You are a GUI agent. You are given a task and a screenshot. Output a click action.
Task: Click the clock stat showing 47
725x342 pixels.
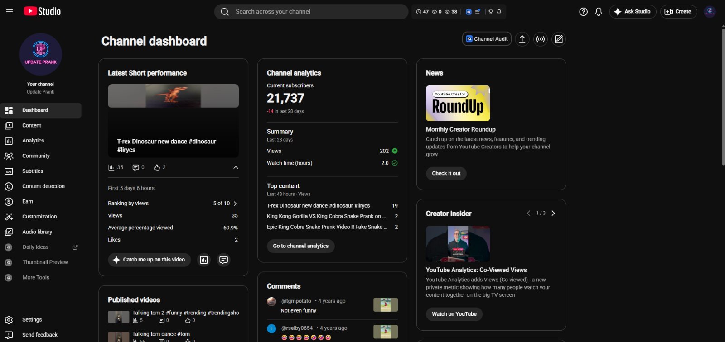[x=422, y=12]
